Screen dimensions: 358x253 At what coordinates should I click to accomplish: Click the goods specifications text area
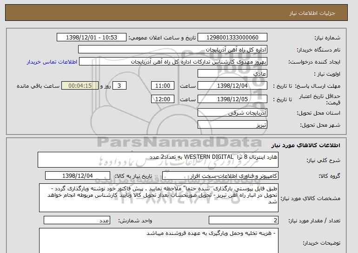pyautogui.click(x=159, y=198)
